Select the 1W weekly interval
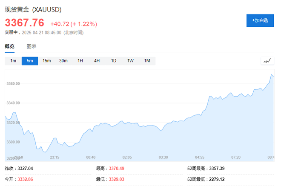Screen dimensions: 281x189 pyautogui.click(x=130, y=61)
